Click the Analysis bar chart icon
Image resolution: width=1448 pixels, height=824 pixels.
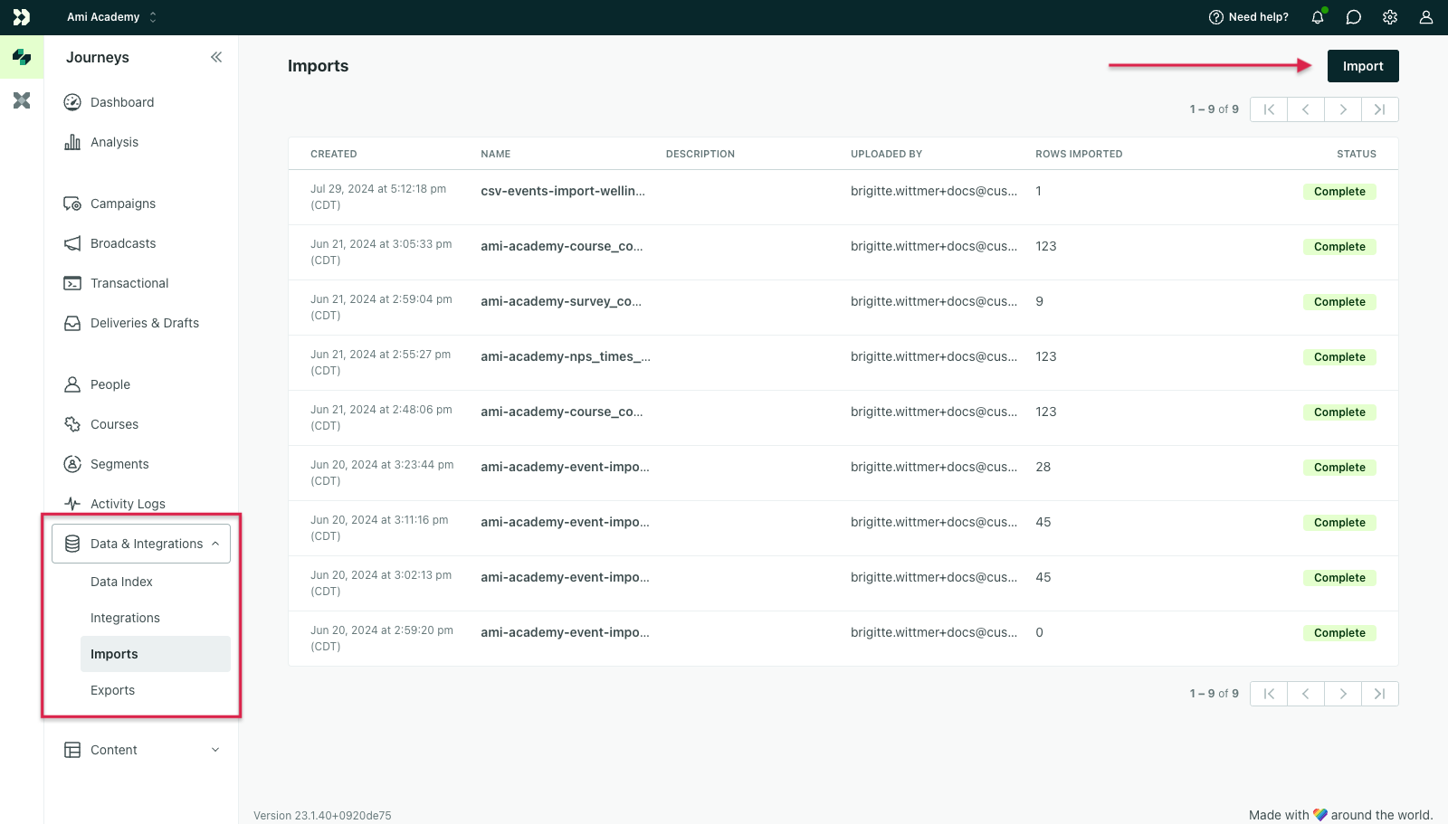click(72, 142)
